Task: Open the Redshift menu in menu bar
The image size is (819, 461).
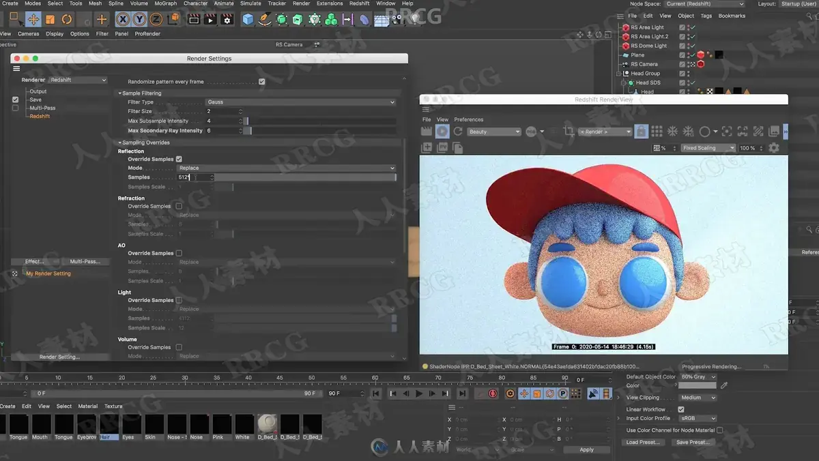Action: click(360, 3)
